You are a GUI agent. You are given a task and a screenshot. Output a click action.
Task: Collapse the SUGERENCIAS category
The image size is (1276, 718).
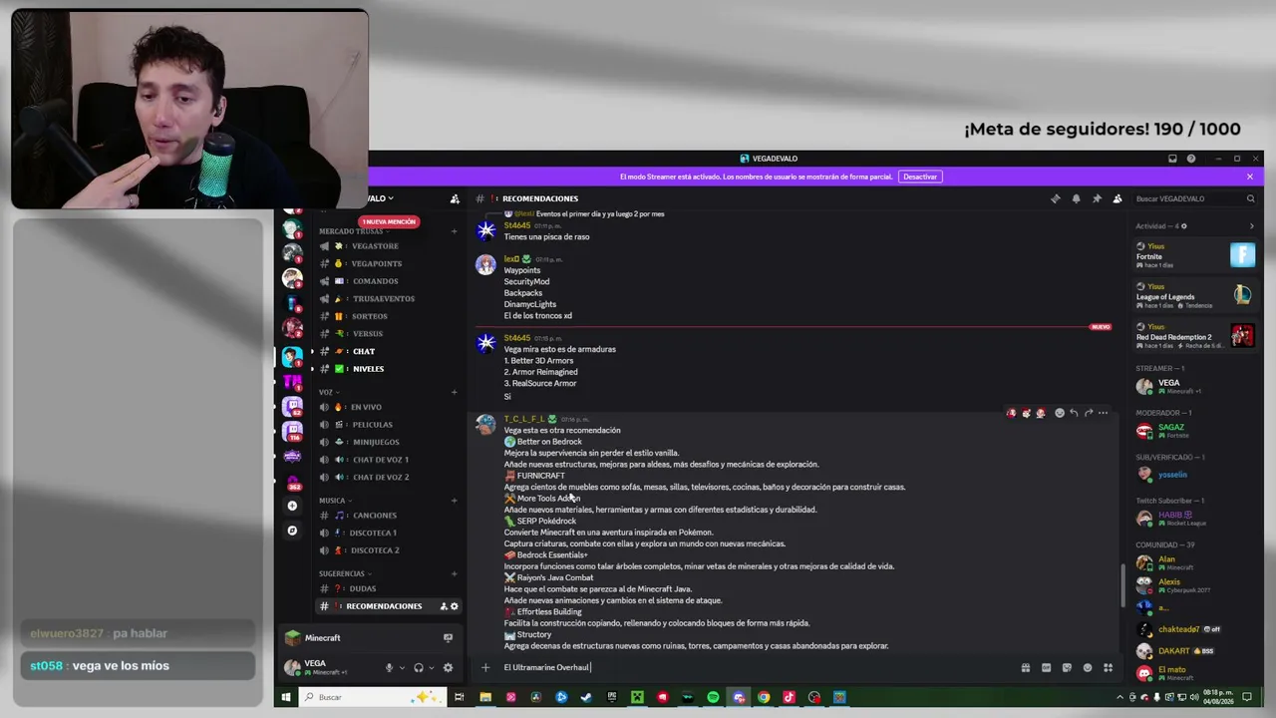(x=344, y=573)
